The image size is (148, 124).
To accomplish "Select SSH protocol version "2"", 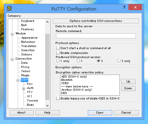I will (98, 61).
